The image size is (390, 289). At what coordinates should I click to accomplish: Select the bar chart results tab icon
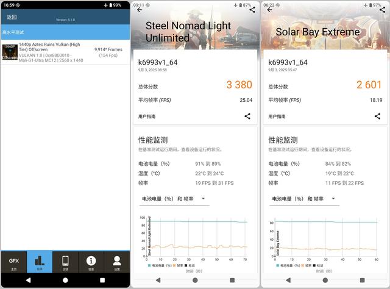click(40, 262)
